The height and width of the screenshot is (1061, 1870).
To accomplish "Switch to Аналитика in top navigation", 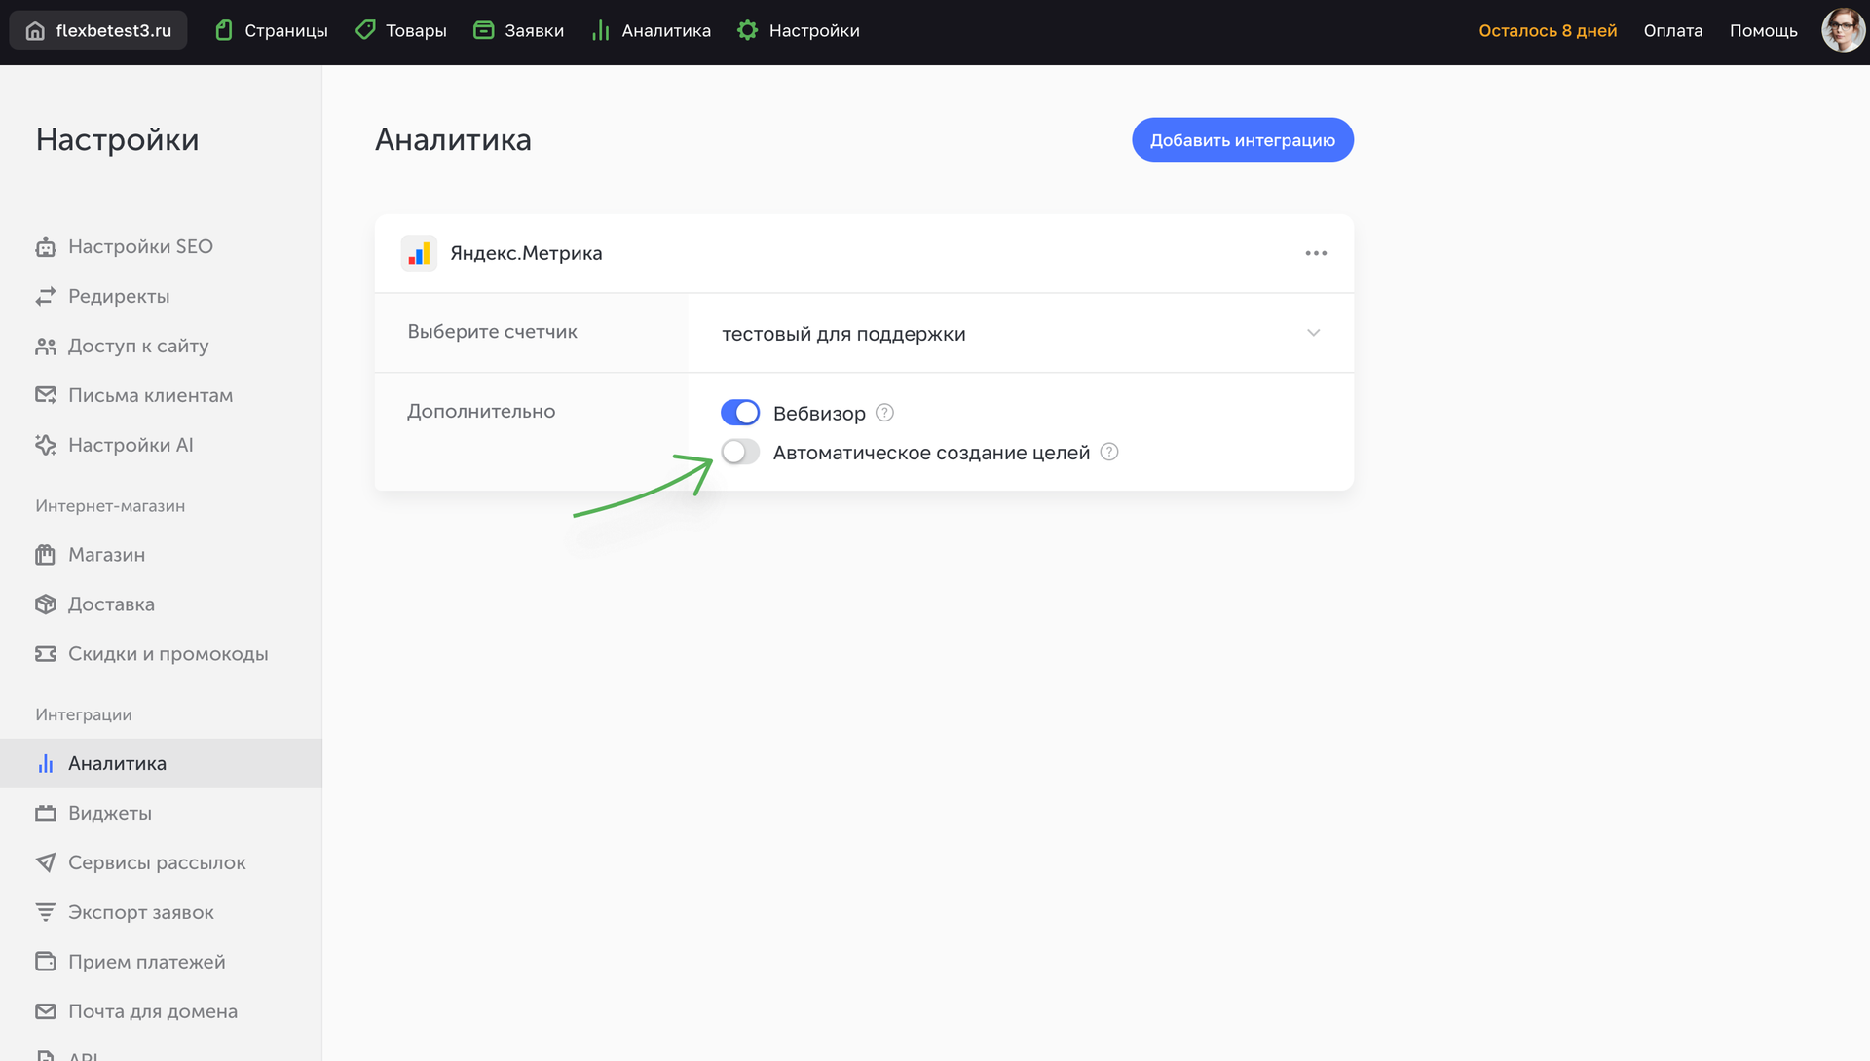I will [x=650, y=30].
